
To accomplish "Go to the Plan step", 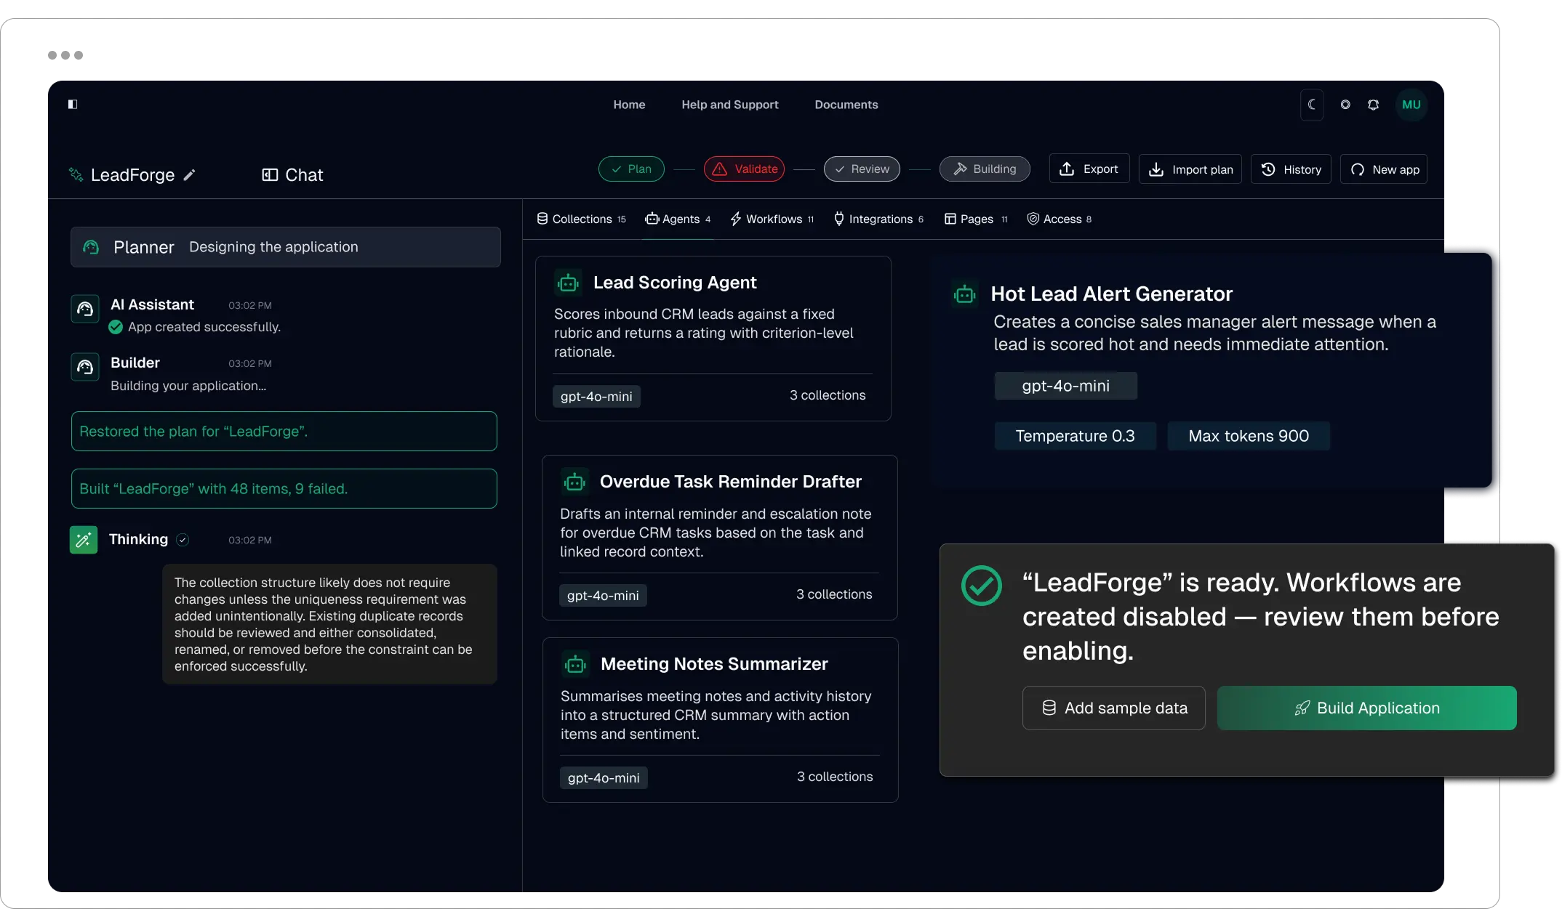I will click(631, 169).
